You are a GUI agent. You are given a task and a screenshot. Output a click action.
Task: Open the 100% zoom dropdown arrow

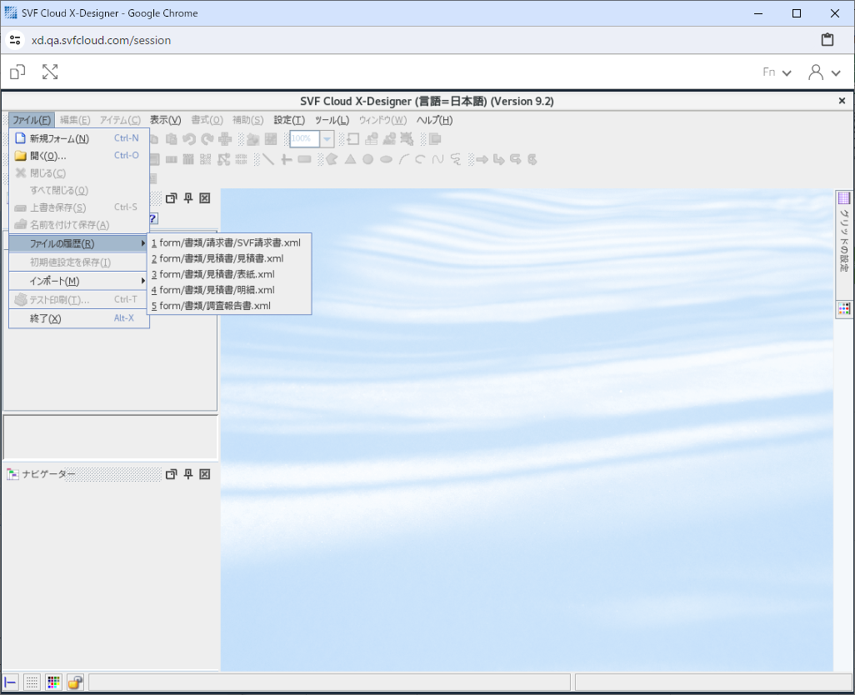tap(327, 139)
